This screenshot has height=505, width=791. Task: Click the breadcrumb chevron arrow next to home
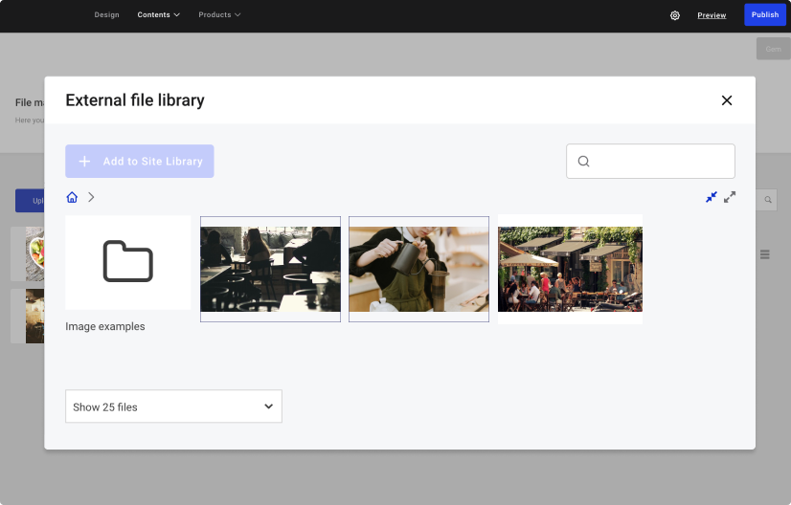[x=91, y=197]
